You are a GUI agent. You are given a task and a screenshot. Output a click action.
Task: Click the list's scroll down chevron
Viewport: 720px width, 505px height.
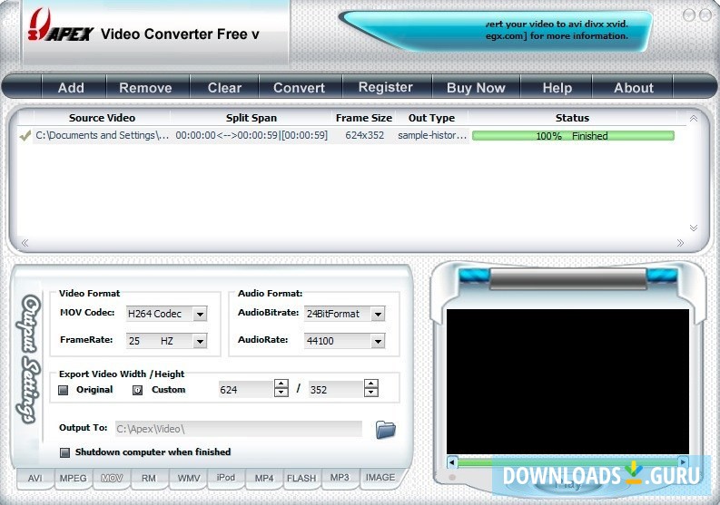[x=694, y=228]
